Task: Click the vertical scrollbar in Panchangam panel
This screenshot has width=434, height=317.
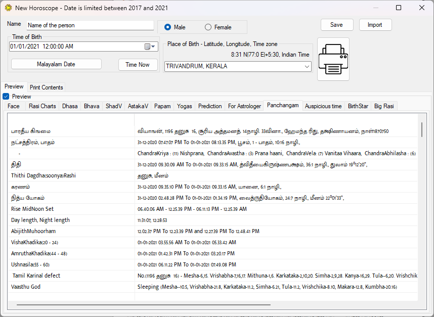Action: [422, 129]
